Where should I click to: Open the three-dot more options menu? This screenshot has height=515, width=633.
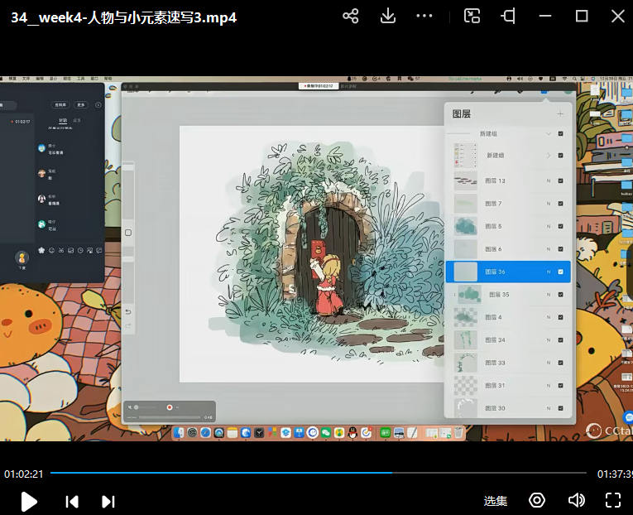tap(424, 16)
